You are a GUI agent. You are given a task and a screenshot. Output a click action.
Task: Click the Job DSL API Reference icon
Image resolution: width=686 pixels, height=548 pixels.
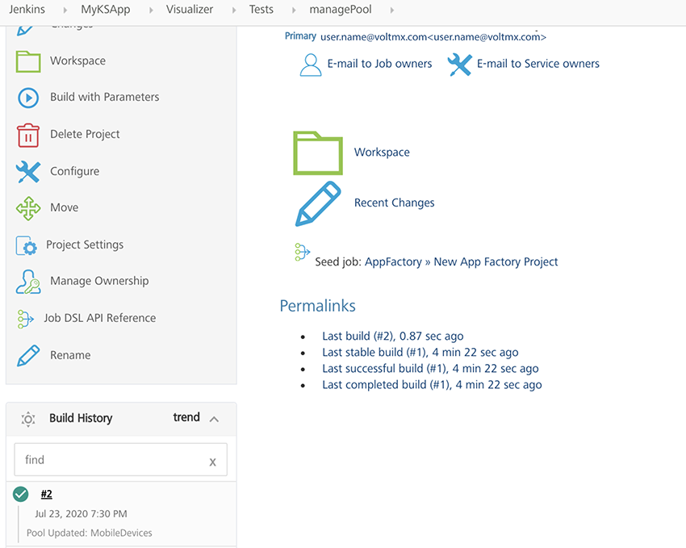pyautogui.click(x=25, y=319)
